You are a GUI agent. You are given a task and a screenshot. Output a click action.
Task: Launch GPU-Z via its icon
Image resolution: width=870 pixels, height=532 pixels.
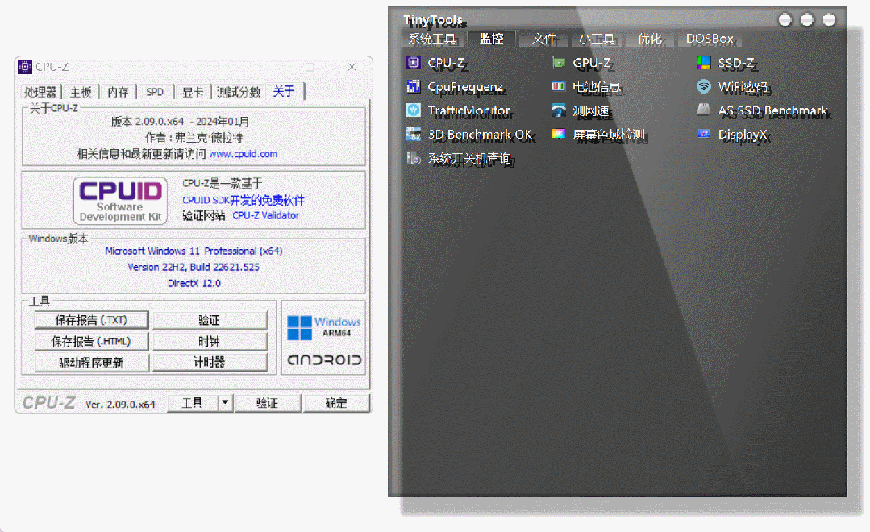coord(559,63)
